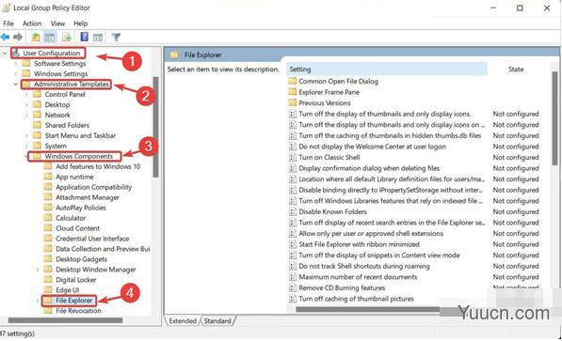Switch to the Extended tab
This screenshot has height=341, width=562.
tap(183, 321)
